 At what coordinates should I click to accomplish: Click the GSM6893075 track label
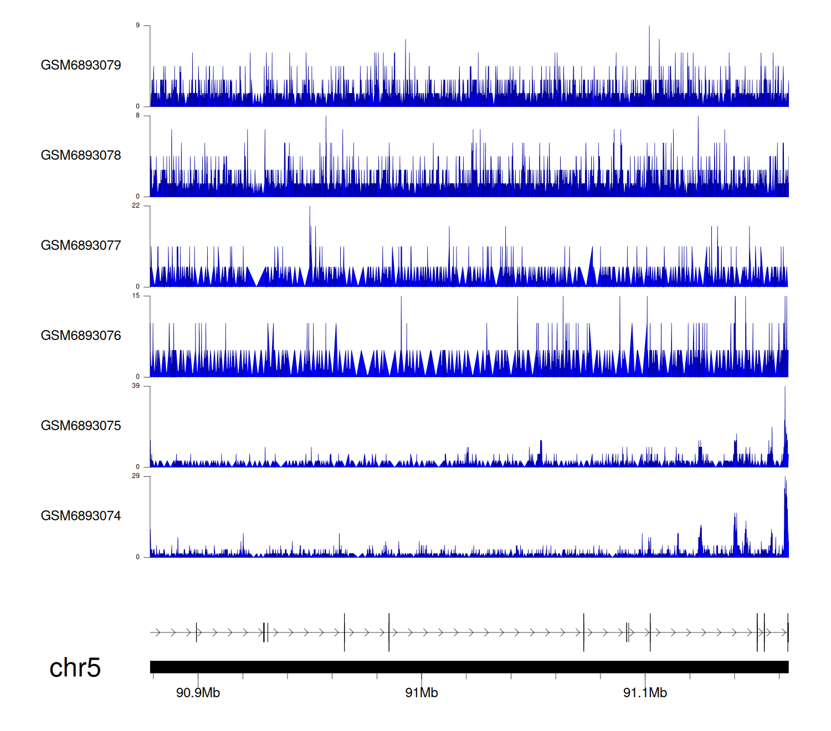pos(81,426)
